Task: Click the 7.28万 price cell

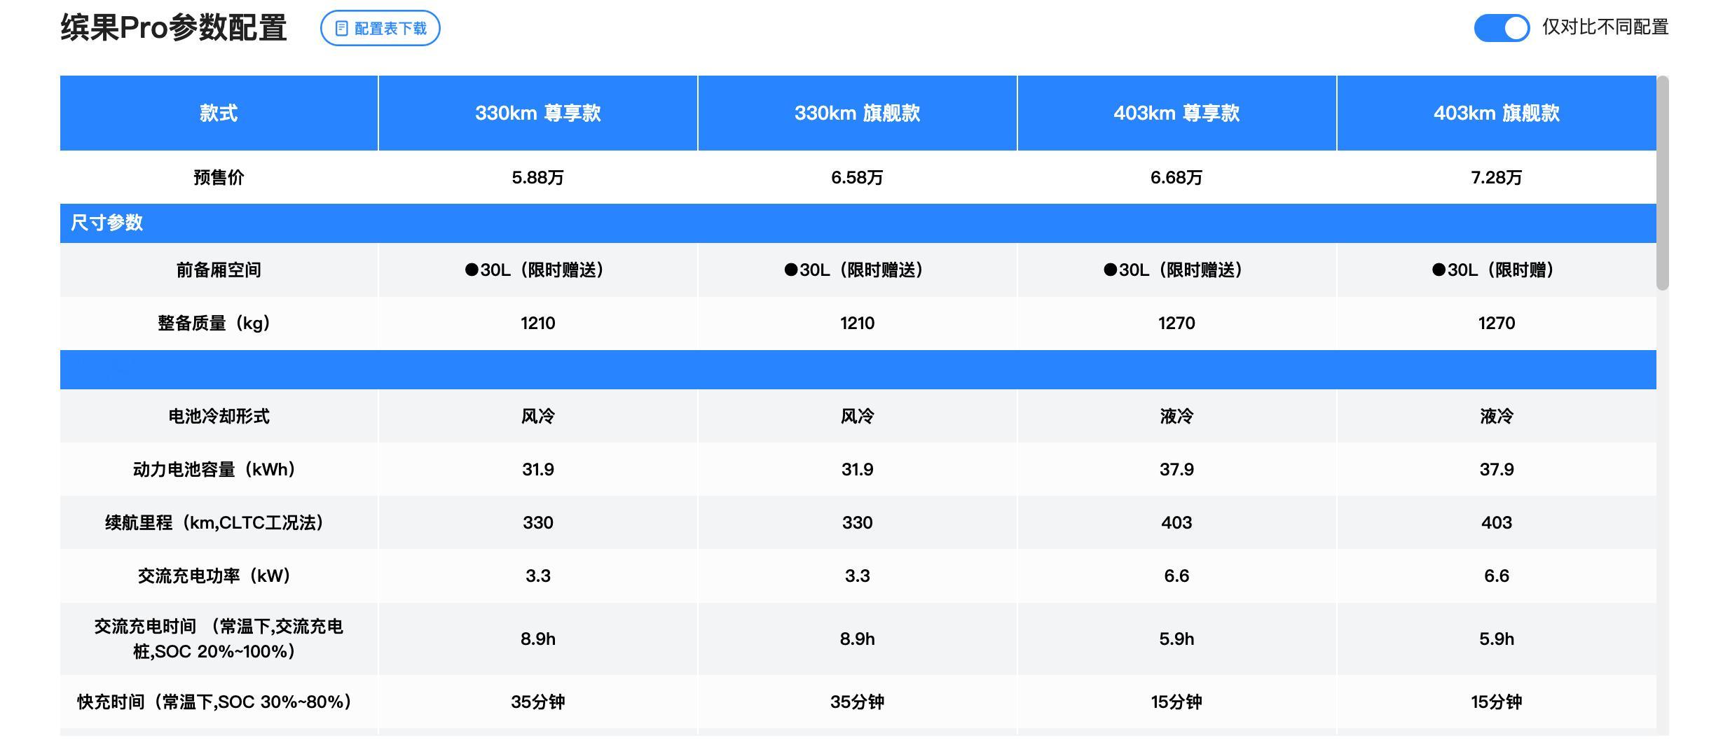Action: tap(1497, 177)
